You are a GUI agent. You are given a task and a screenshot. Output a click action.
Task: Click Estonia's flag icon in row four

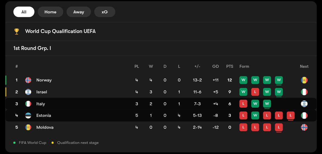(28, 115)
